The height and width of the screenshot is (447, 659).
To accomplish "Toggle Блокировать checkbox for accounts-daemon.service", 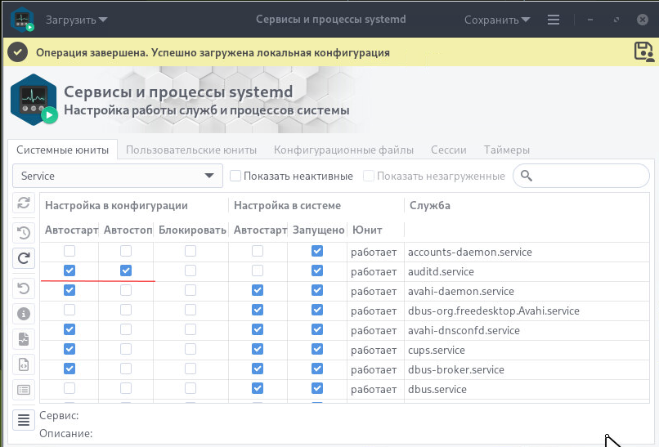I will pyautogui.click(x=190, y=251).
